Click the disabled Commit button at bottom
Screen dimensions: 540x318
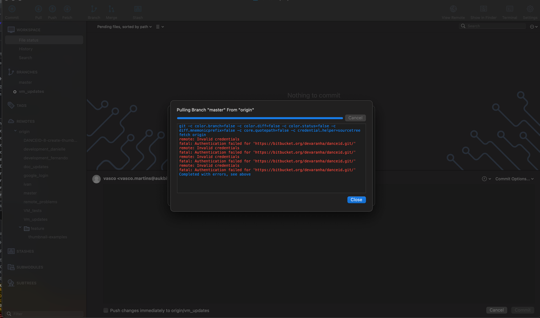pos(523,310)
